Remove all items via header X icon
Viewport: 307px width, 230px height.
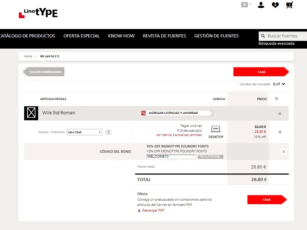pyautogui.click(x=277, y=99)
